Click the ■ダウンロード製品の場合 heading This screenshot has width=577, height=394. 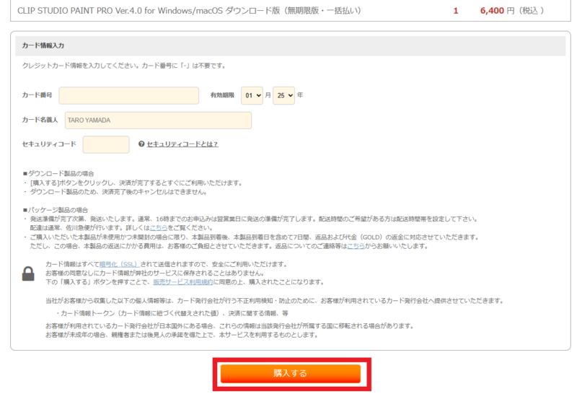click(58, 173)
